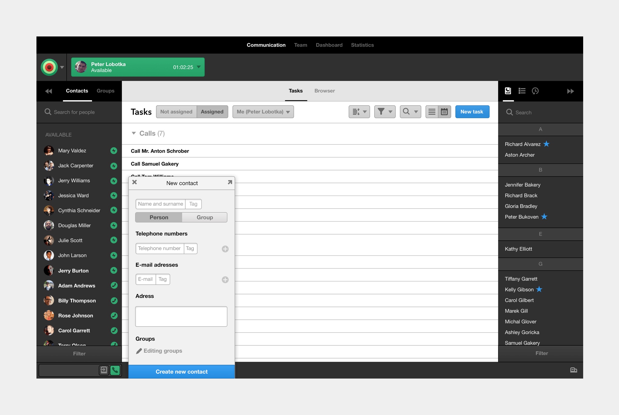
Task: Open the Me (Peter Lobotka) dropdown
Action: 263,111
